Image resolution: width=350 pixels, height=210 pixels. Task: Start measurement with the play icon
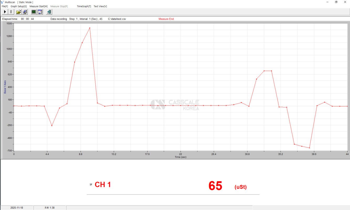5,12
